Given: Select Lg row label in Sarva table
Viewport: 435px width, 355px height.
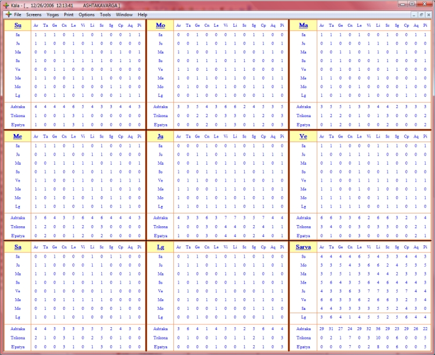Looking at the screenshot, I should (x=303, y=317).
